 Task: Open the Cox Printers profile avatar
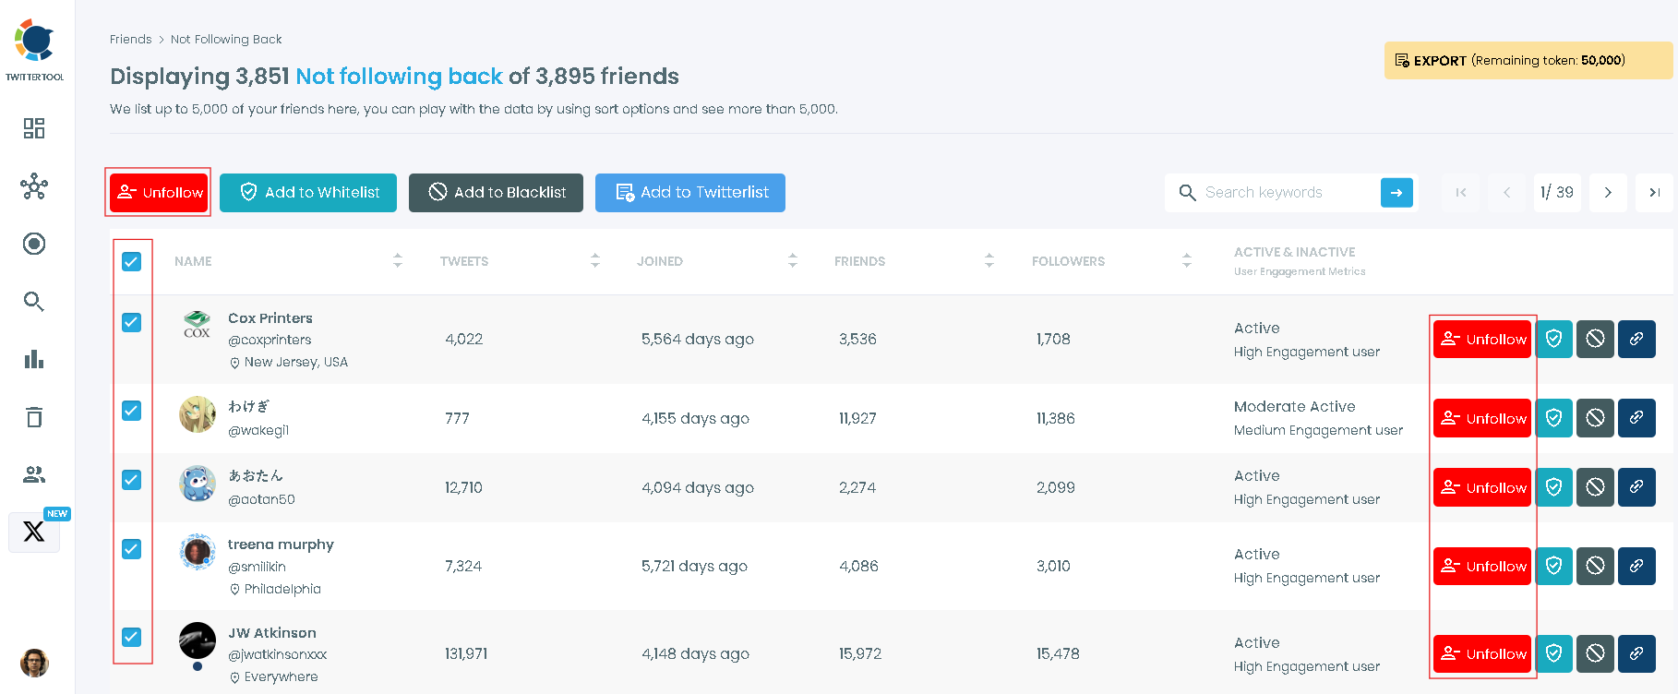197,326
